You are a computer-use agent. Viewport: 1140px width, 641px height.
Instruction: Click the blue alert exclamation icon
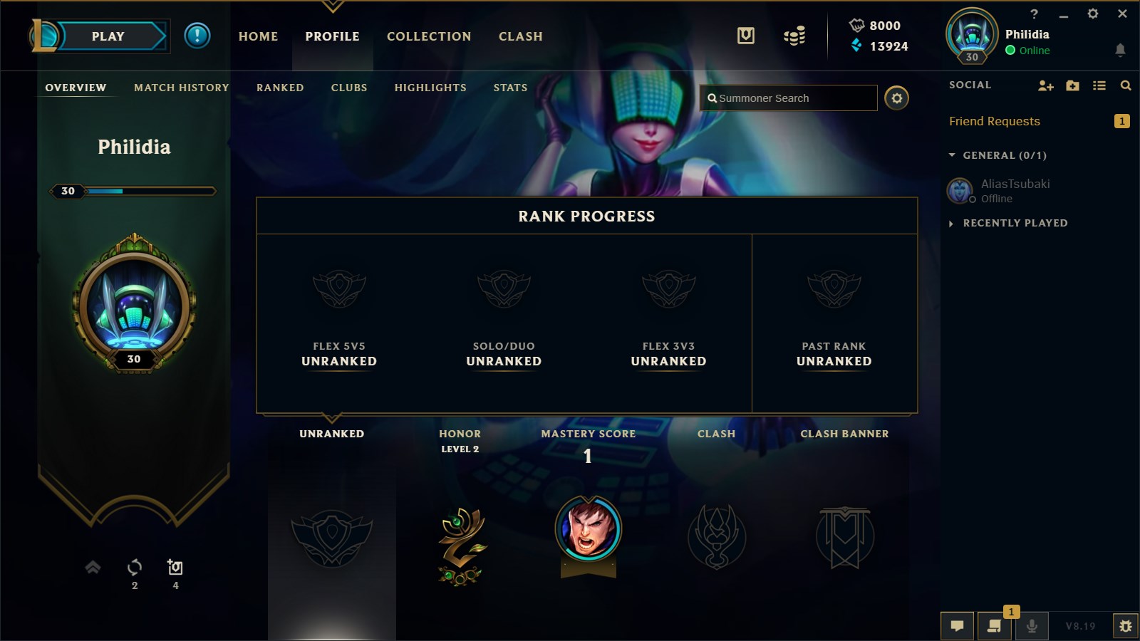click(197, 36)
